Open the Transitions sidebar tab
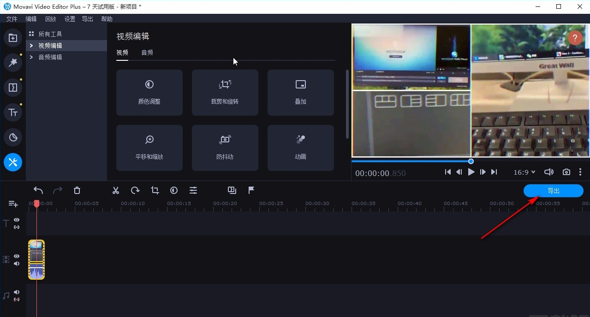This screenshot has height=317, width=590. point(13,87)
